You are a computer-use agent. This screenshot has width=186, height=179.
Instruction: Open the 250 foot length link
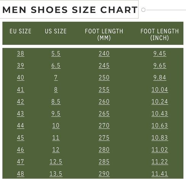(104, 77)
